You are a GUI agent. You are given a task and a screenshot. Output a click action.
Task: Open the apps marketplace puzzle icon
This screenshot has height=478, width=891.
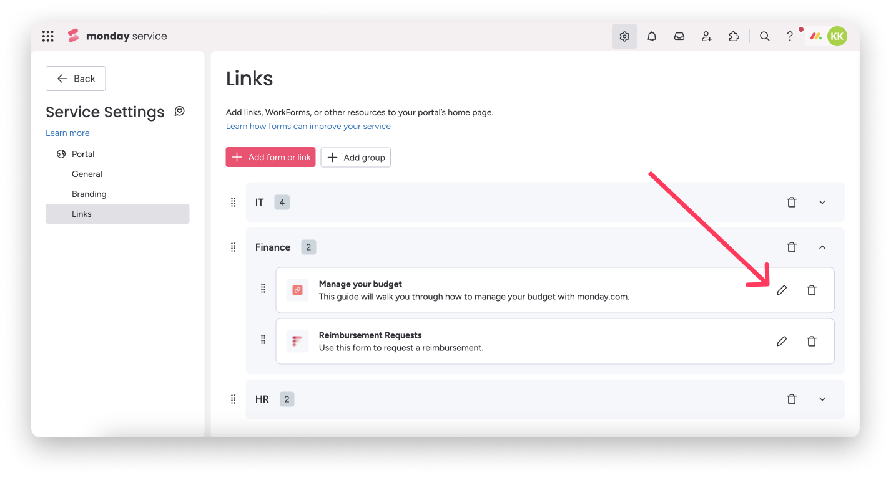tap(734, 36)
